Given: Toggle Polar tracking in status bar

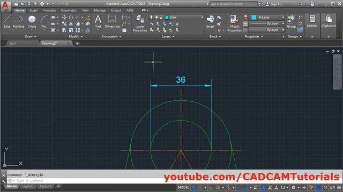Looking at the screenshot, I should tap(218, 187).
